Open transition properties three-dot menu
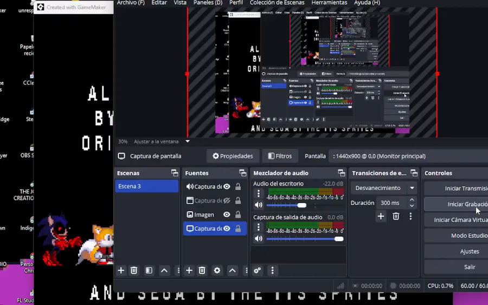This screenshot has width=488, height=305. pos(410,216)
